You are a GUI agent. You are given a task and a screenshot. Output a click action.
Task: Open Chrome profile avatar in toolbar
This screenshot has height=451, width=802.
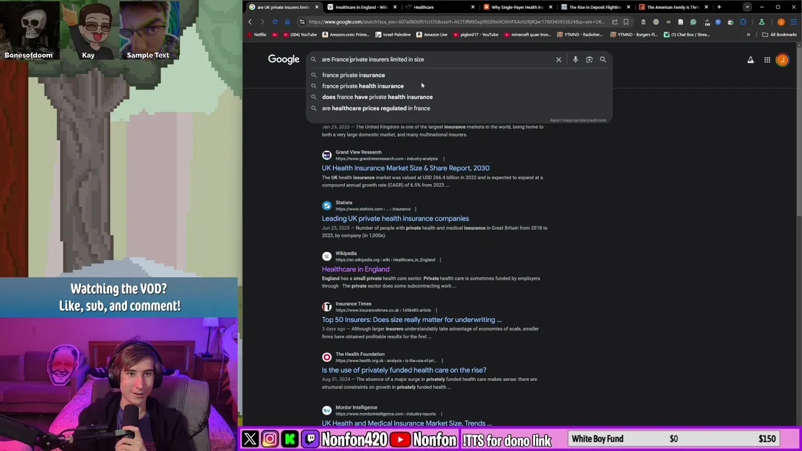[781, 22]
